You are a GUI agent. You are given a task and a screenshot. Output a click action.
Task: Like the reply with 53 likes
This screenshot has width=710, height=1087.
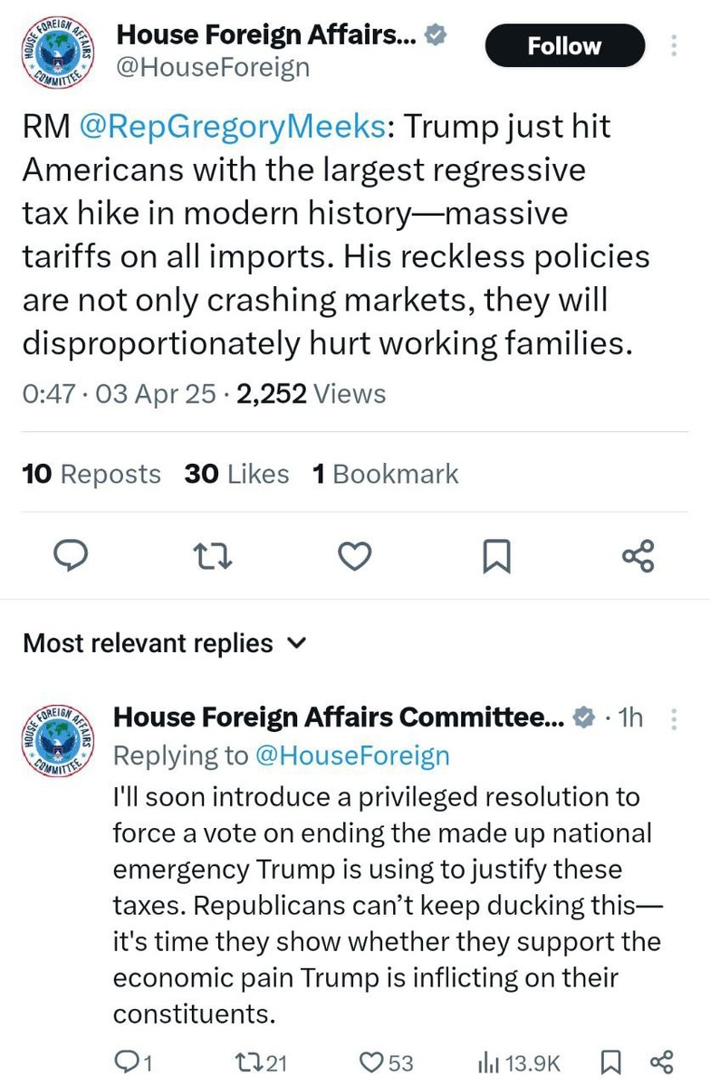click(385, 1062)
